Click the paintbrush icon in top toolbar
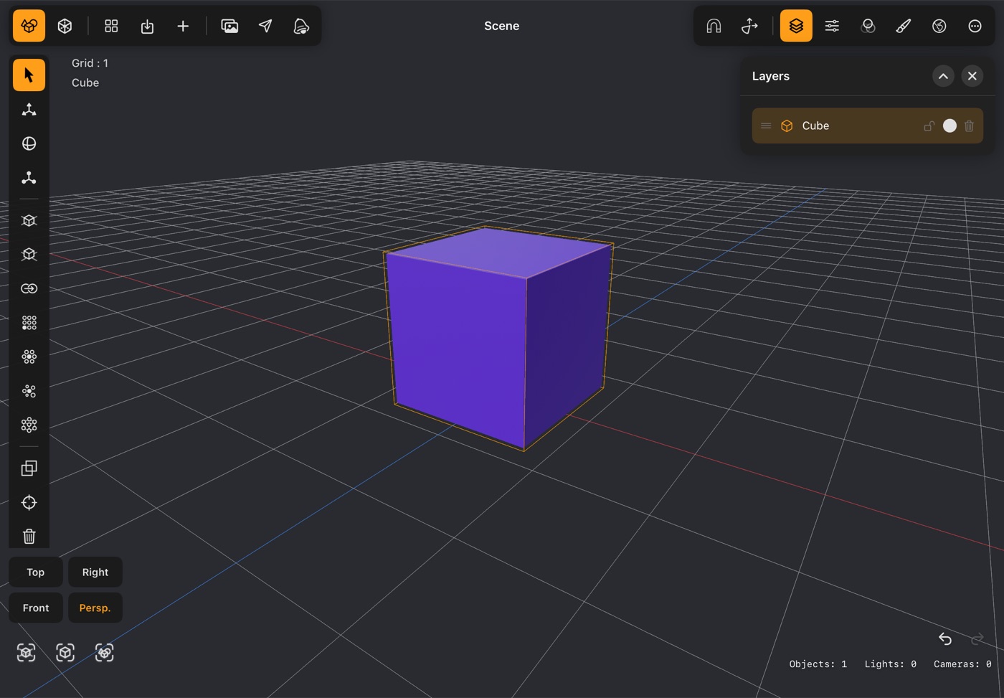1004x698 pixels. click(904, 26)
